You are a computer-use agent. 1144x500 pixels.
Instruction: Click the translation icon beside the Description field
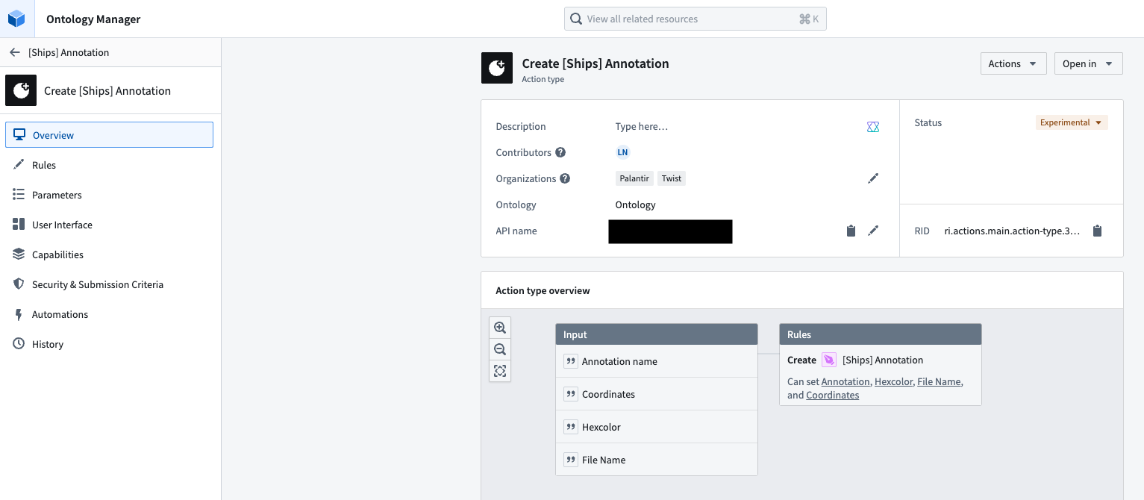coord(873,127)
